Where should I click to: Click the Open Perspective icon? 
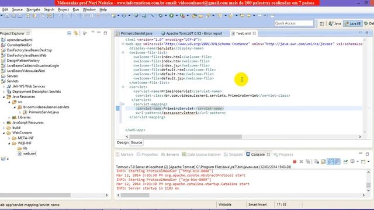pos(322,23)
